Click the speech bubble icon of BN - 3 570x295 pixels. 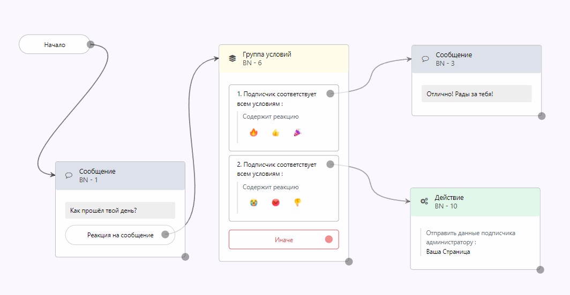click(x=425, y=59)
